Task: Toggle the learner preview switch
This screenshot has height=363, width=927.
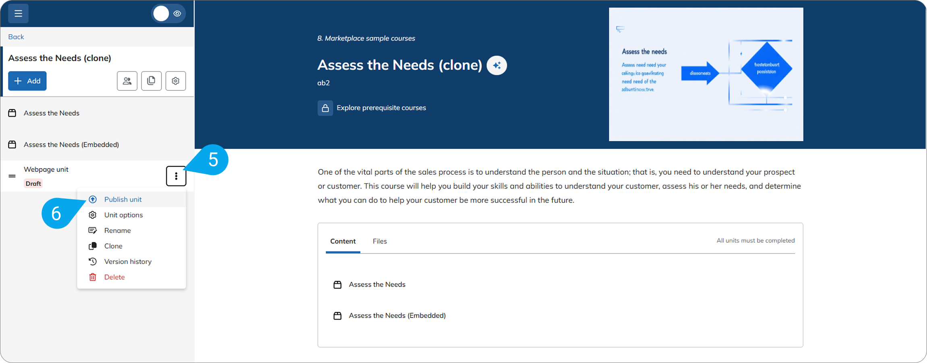Action: pyautogui.click(x=168, y=13)
